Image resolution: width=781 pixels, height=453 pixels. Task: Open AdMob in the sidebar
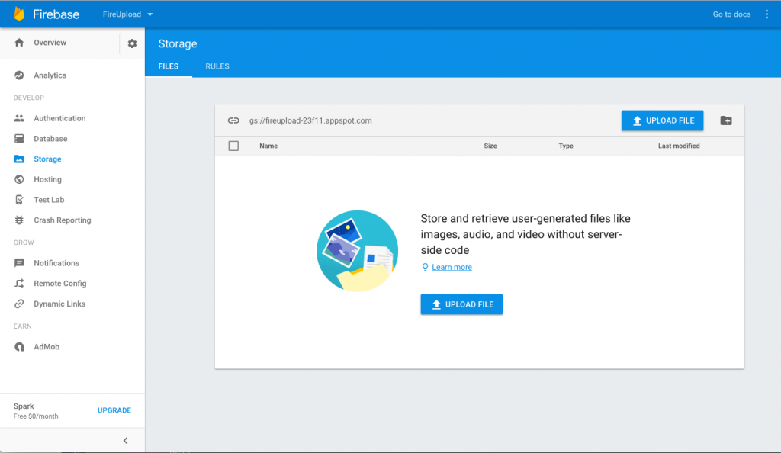point(47,346)
